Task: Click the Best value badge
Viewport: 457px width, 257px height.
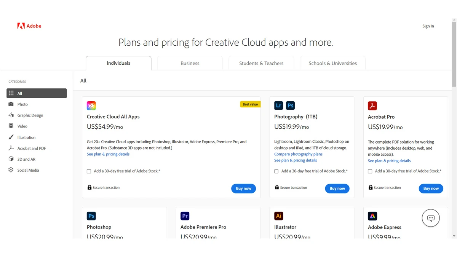Action: [x=250, y=104]
